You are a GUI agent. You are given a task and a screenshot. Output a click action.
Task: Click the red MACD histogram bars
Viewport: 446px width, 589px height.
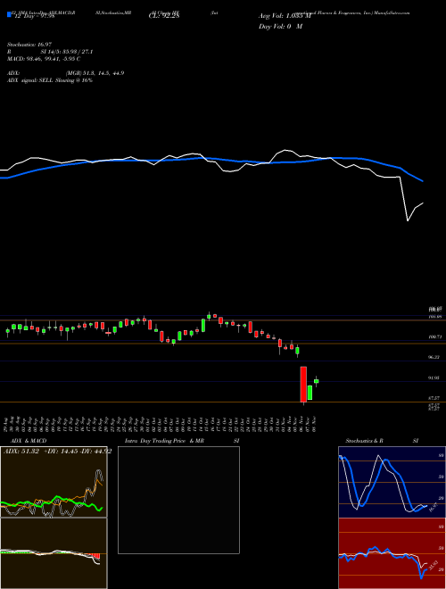click(x=95, y=556)
